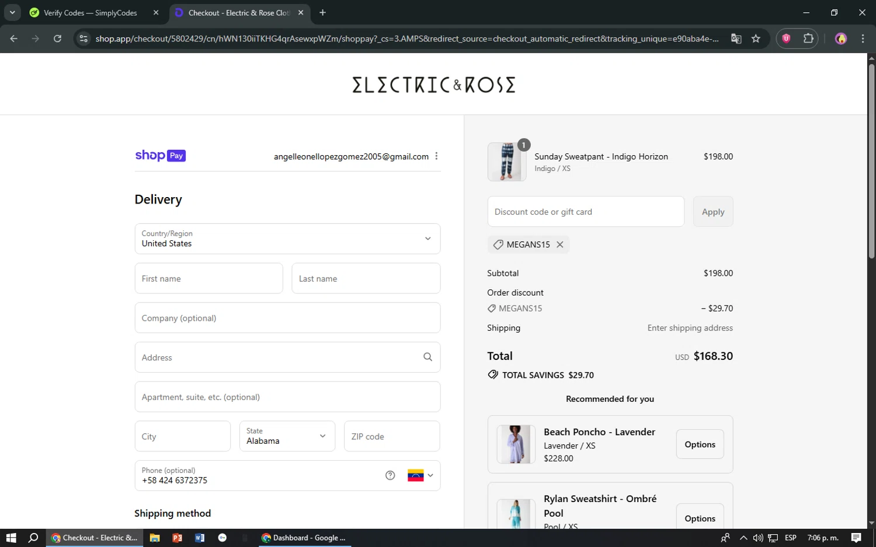Image resolution: width=876 pixels, height=547 pixels.
Task: Click the Sunday Sweatpant product thumbnail
Action: click(x=507, y=162)
